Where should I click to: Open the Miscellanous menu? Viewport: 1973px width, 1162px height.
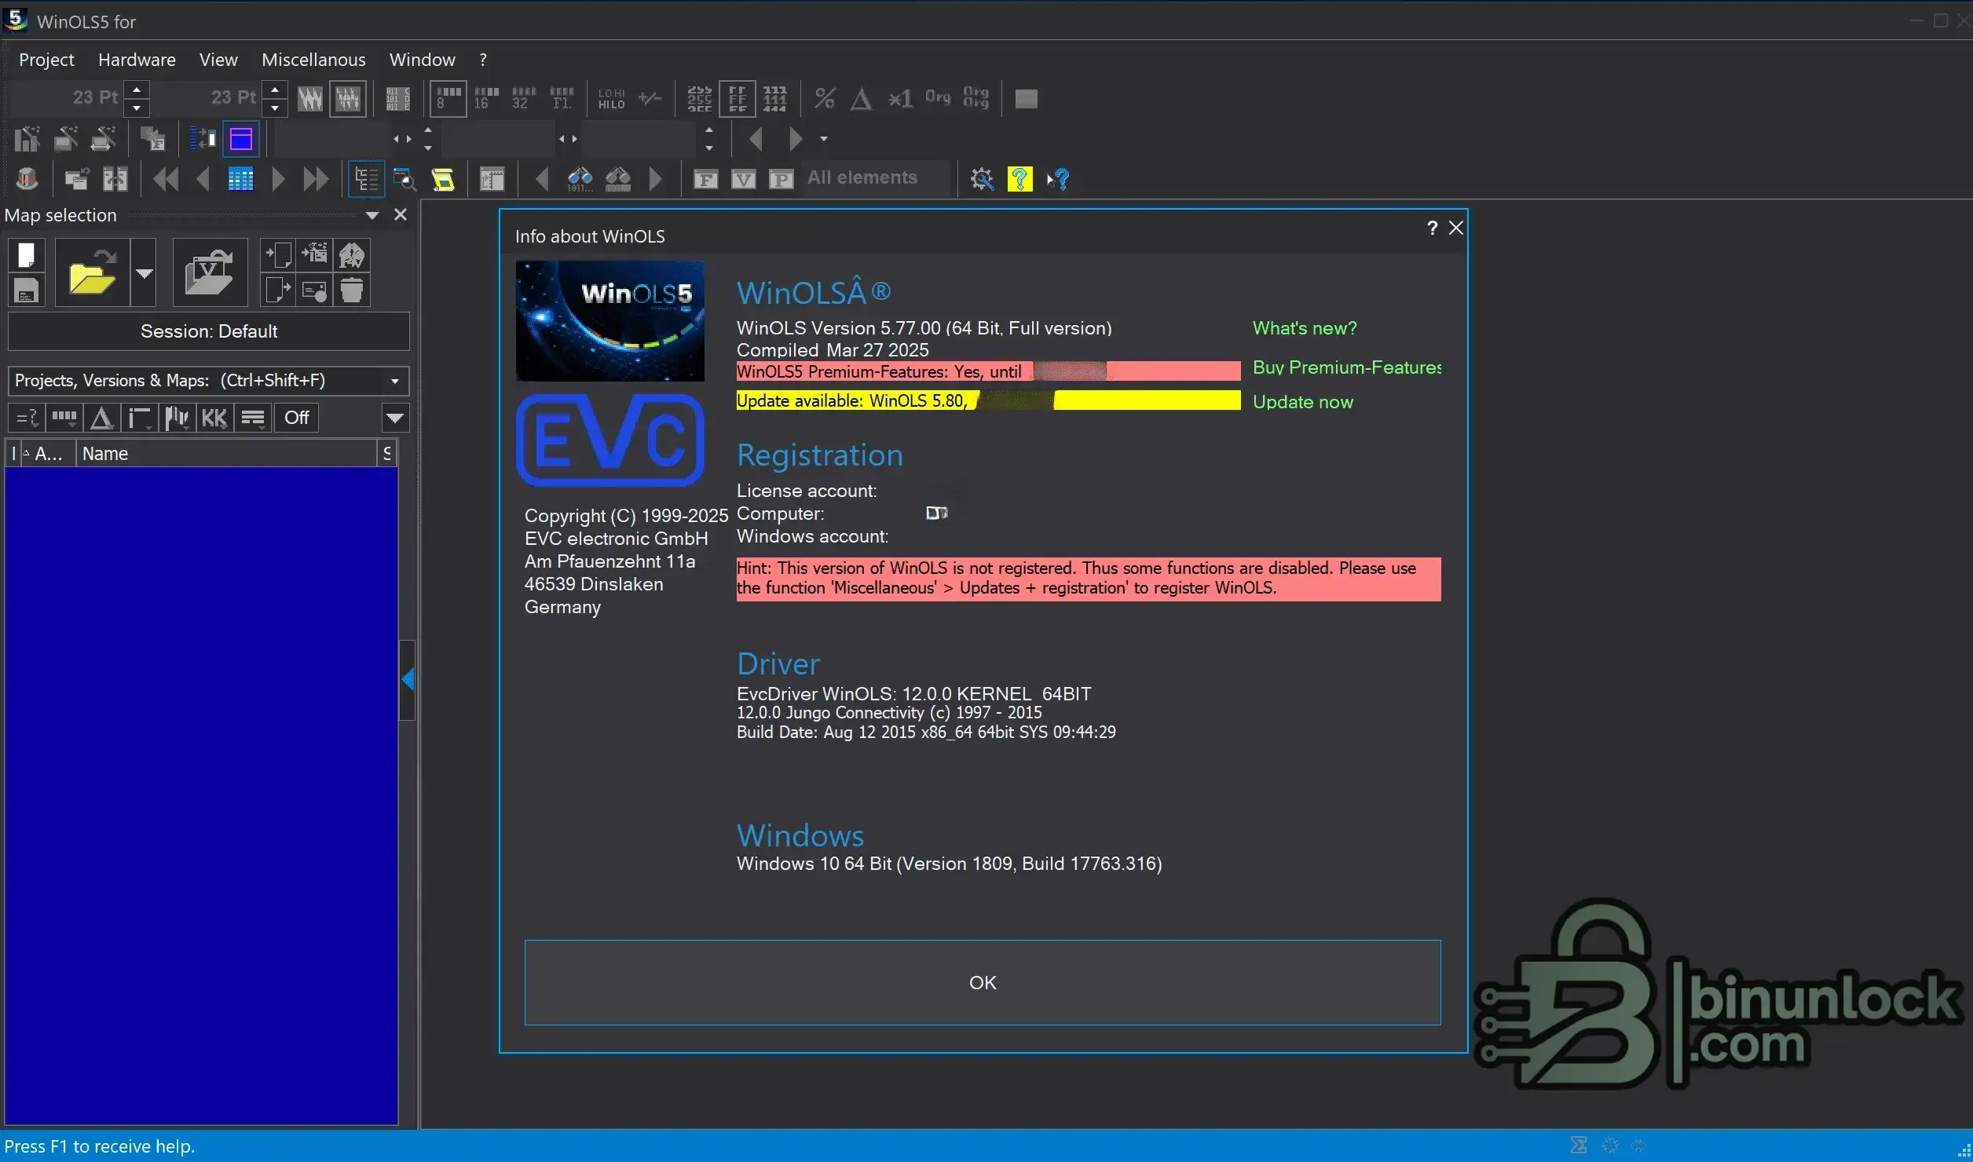pos(313,60)
